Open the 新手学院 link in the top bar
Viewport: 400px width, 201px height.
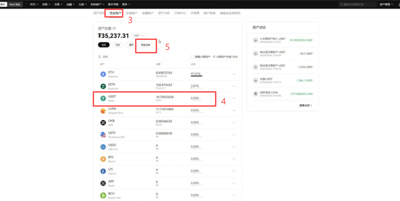pyautogui.click(x=113, y=4)
